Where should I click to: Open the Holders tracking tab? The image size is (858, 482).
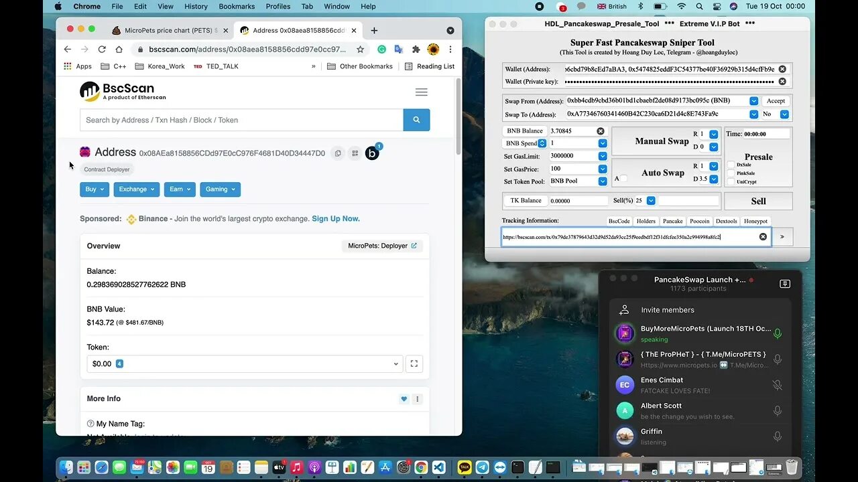[646, 221]
